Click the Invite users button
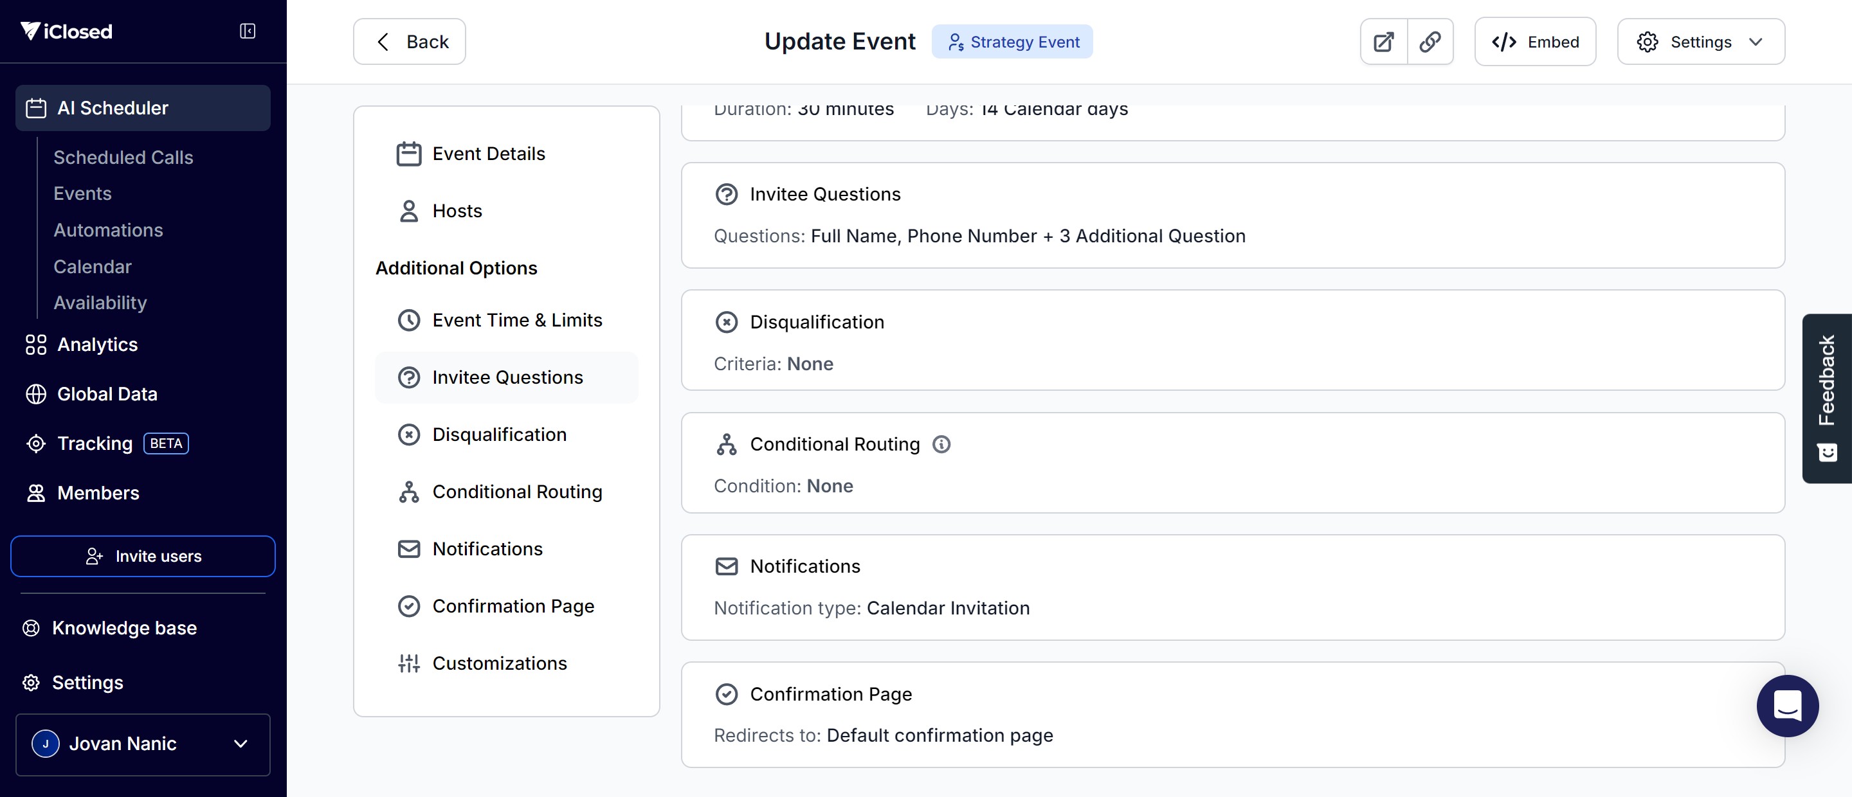 (142, 555)
